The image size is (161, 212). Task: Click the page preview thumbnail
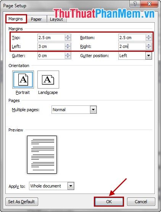click(42, 154)
